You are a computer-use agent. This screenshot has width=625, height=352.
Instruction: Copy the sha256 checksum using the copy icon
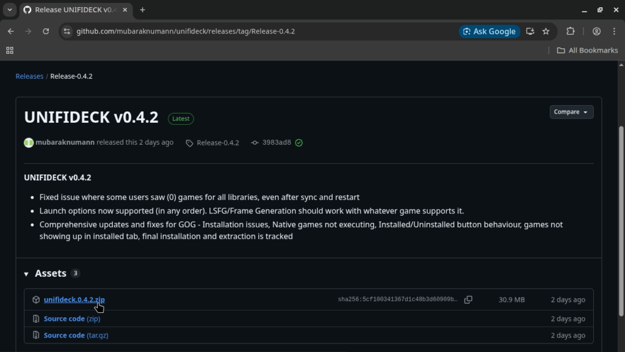coord(468,299)
